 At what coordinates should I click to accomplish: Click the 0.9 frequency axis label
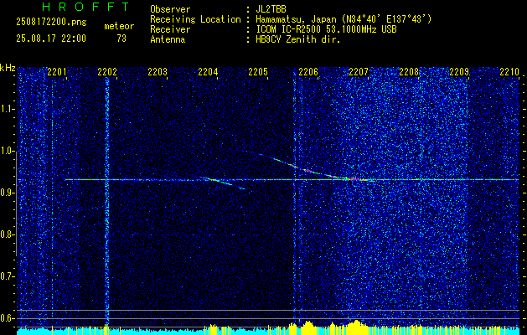pyautogui.click(x=7, y=193)
